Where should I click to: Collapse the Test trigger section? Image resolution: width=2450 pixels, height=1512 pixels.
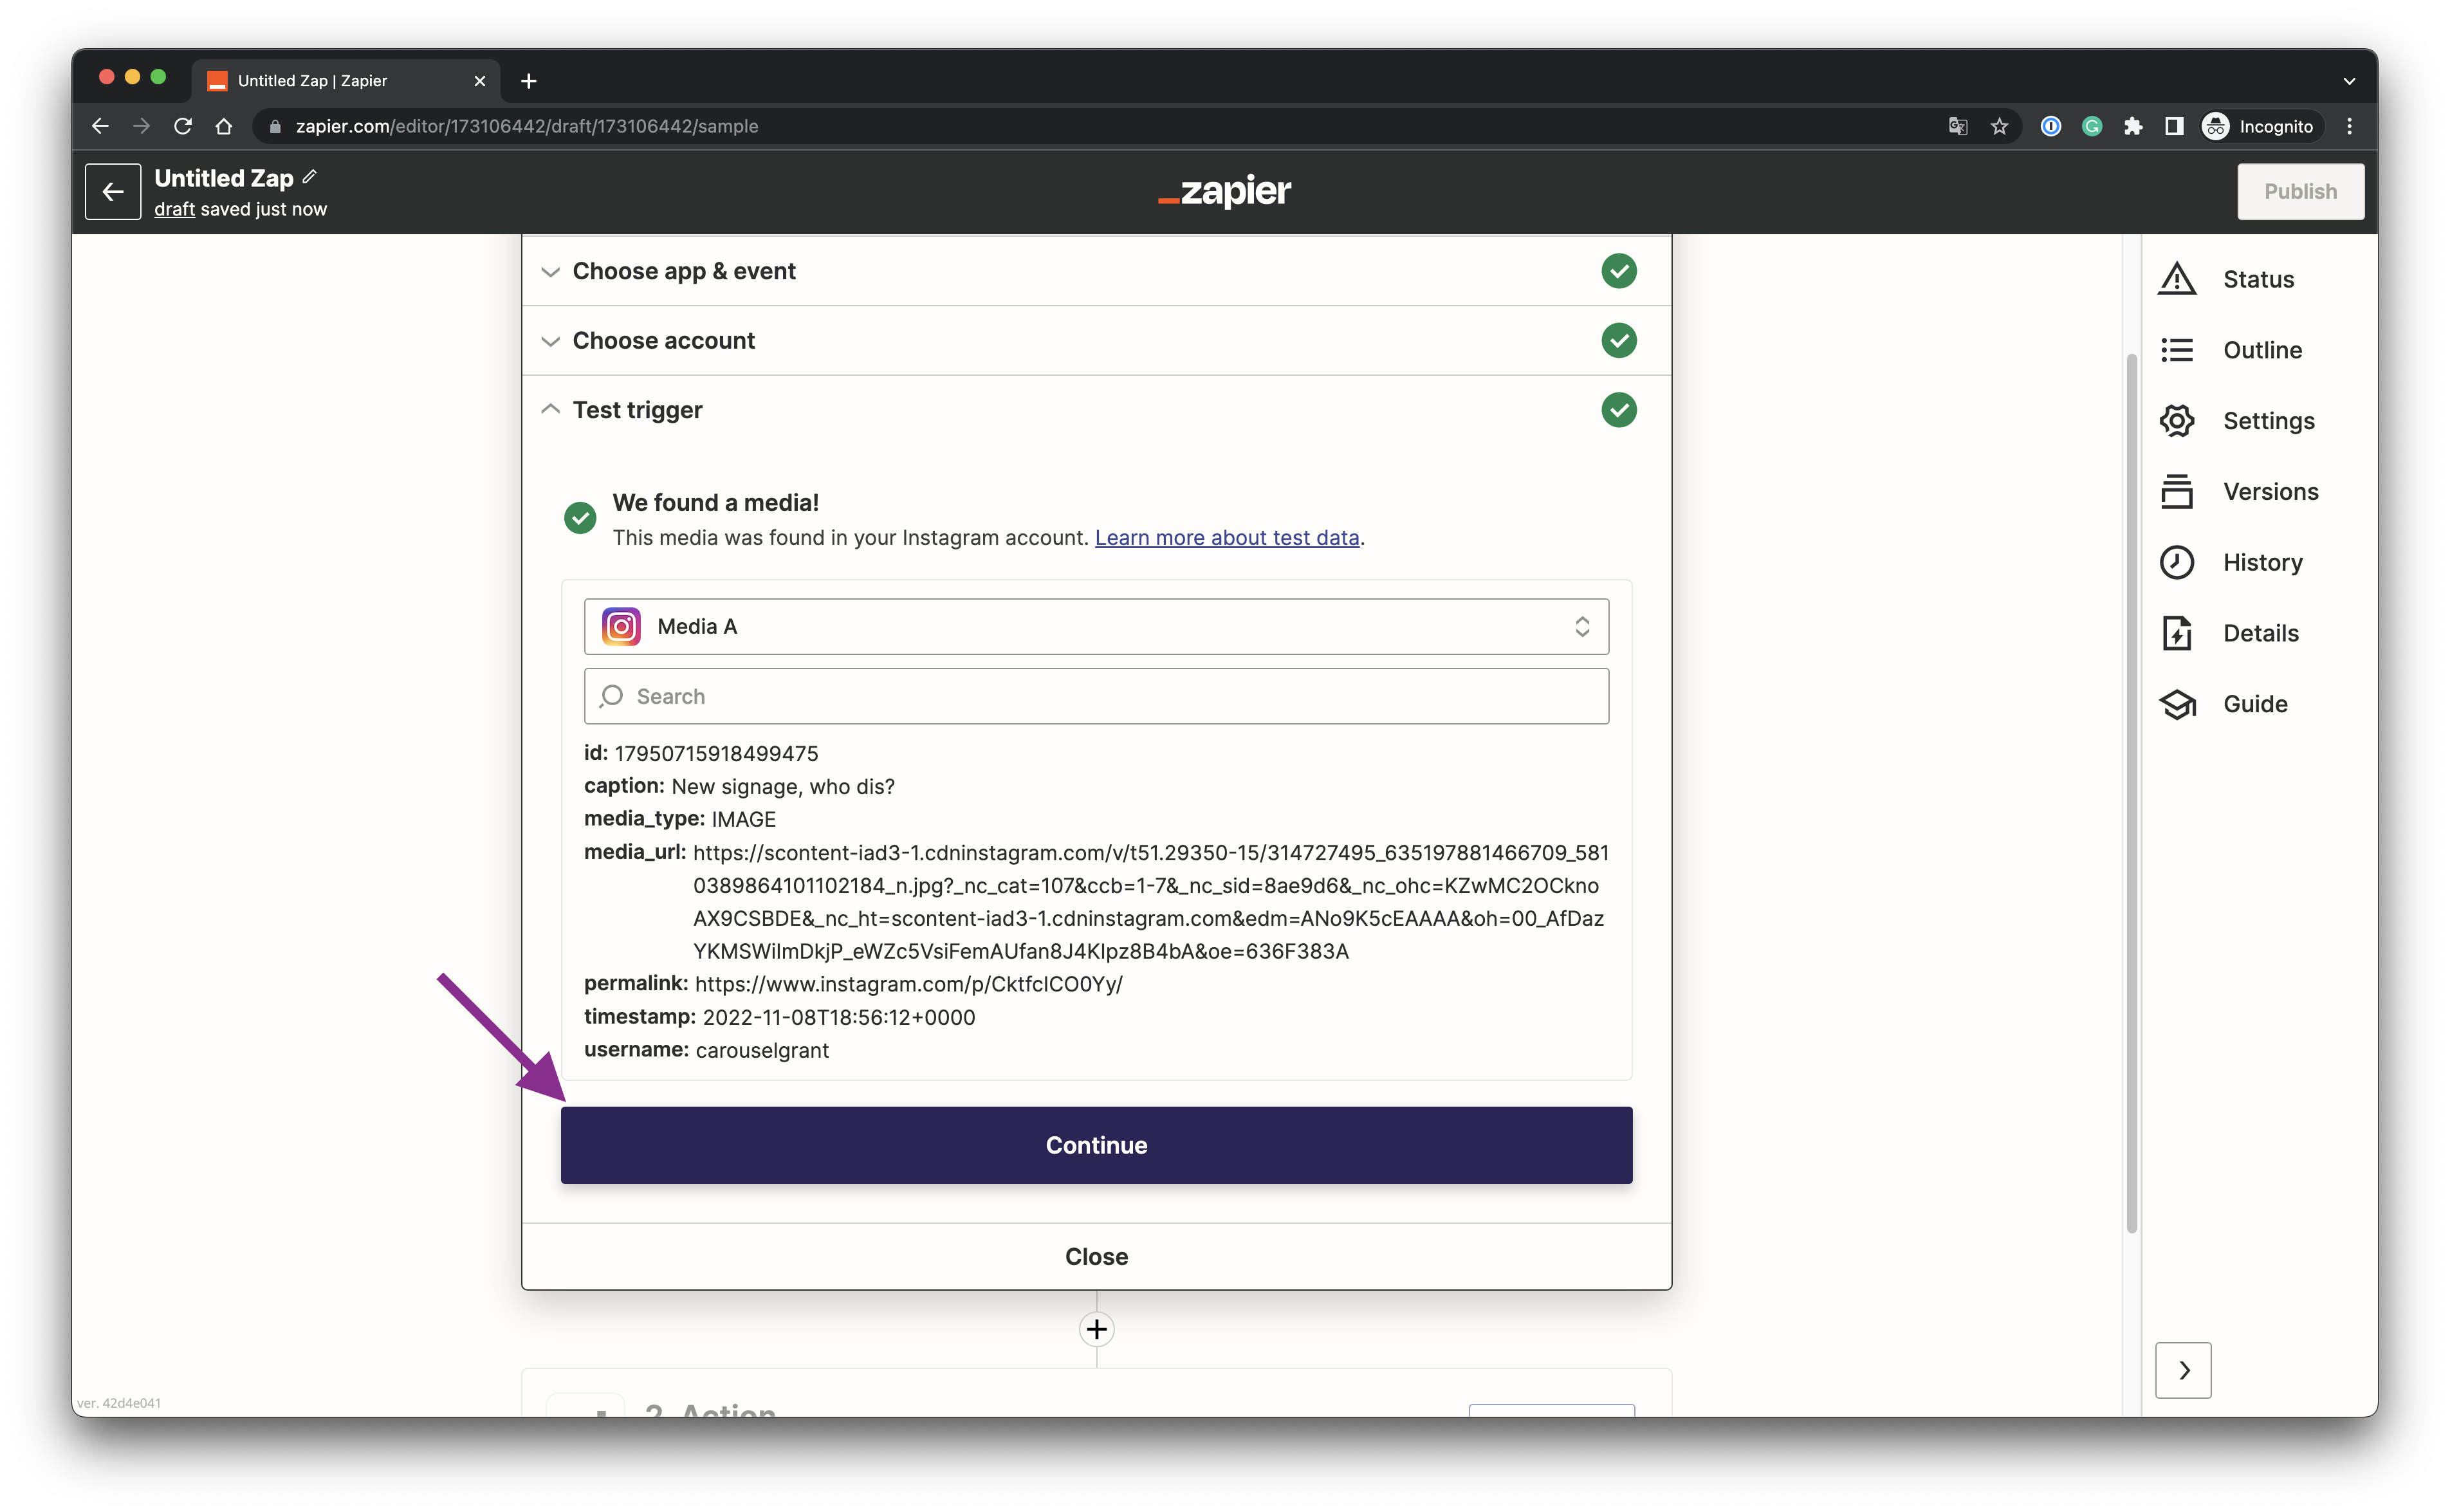click(1096, 410)
